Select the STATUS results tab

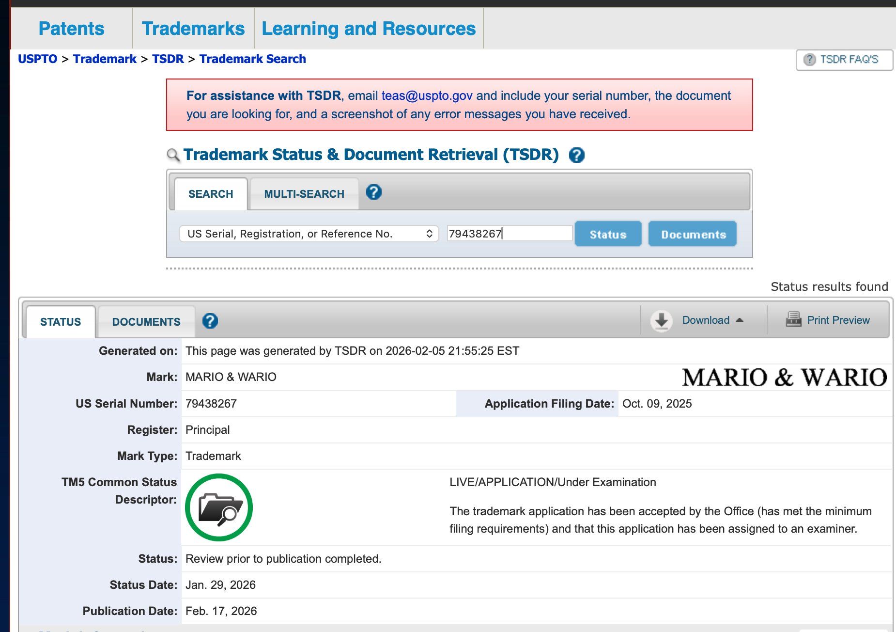[x=61, y=322]
